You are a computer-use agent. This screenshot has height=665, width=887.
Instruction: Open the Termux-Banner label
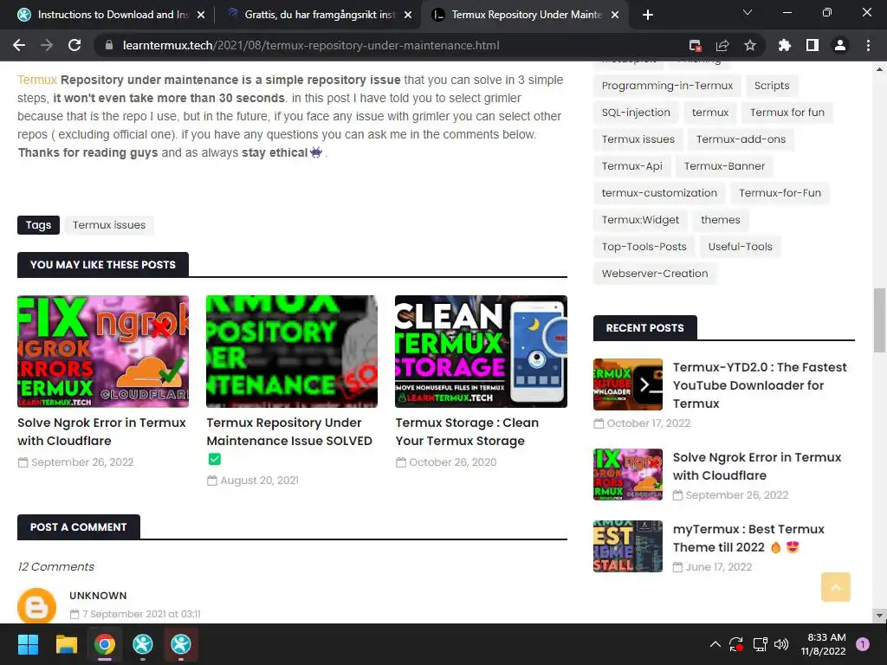pyautogui.click(x=724, y=166)
